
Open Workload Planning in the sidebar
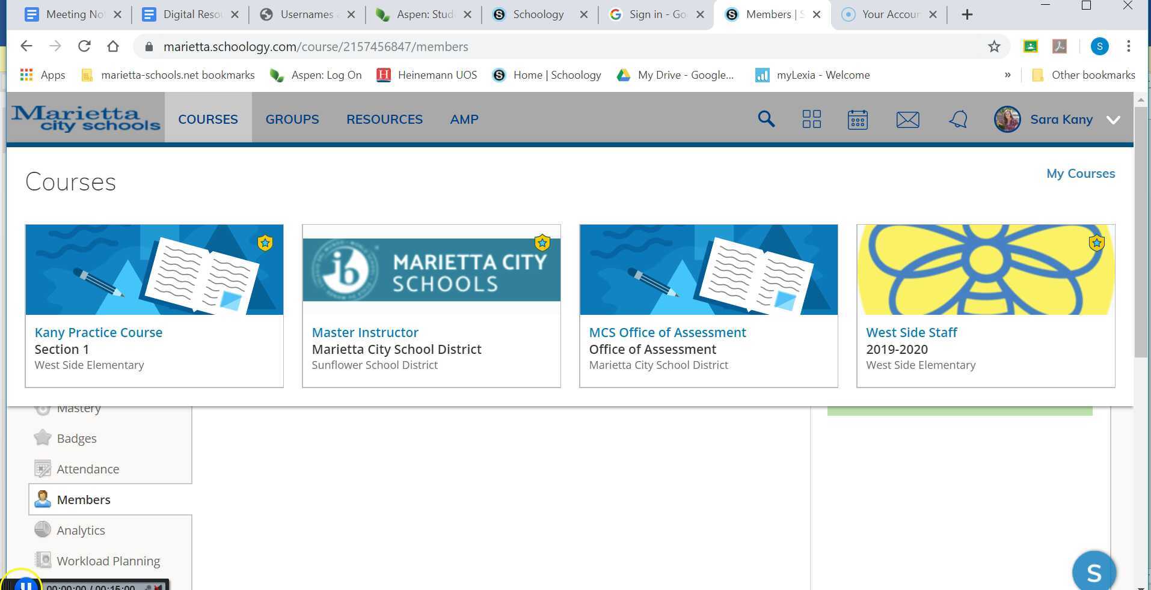pyautogui.click(x=108, y=561)
